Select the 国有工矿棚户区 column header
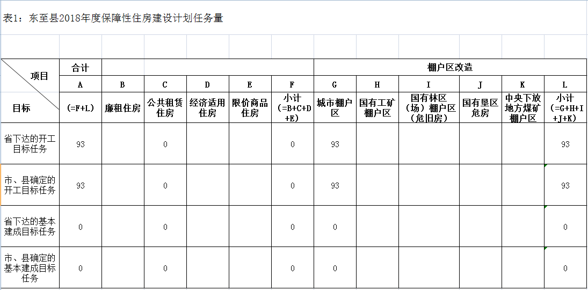Image resolution: width=588 pixels, height=290 pixels. click(378, 107)
